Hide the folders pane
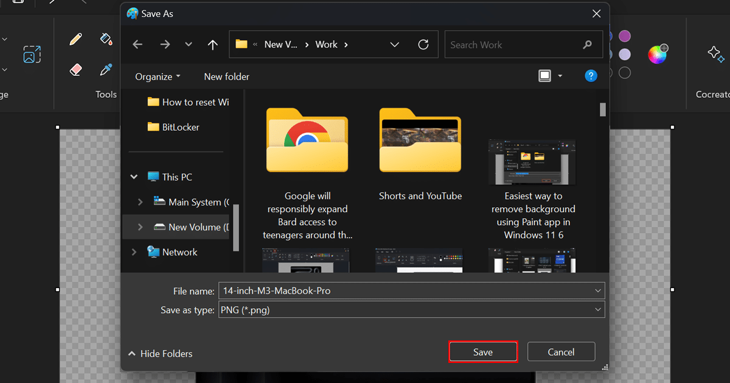 (160, 354)
